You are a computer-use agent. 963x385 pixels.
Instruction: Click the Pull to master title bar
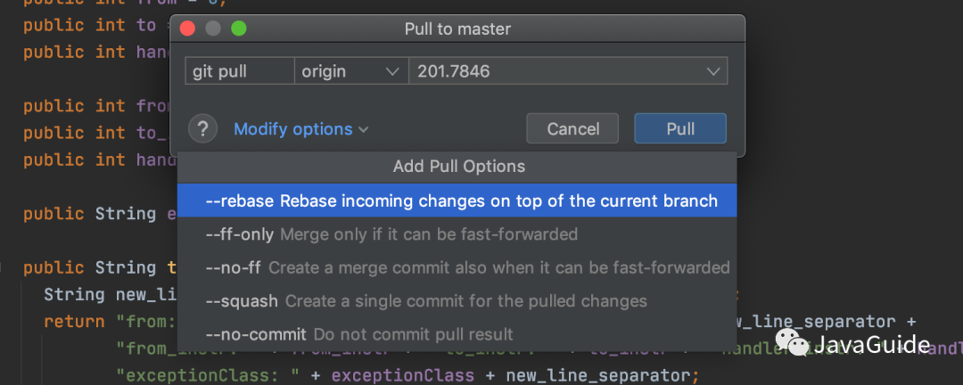(457, 29)
